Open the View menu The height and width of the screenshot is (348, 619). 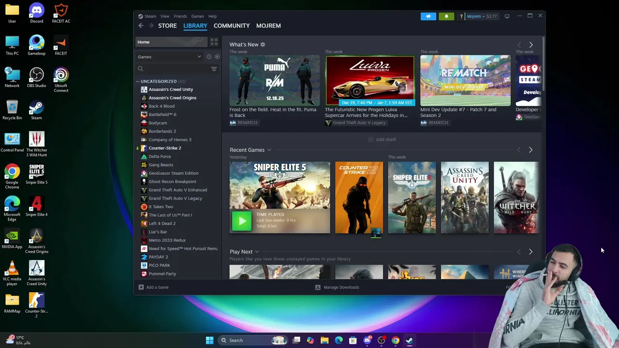[165, 16]
